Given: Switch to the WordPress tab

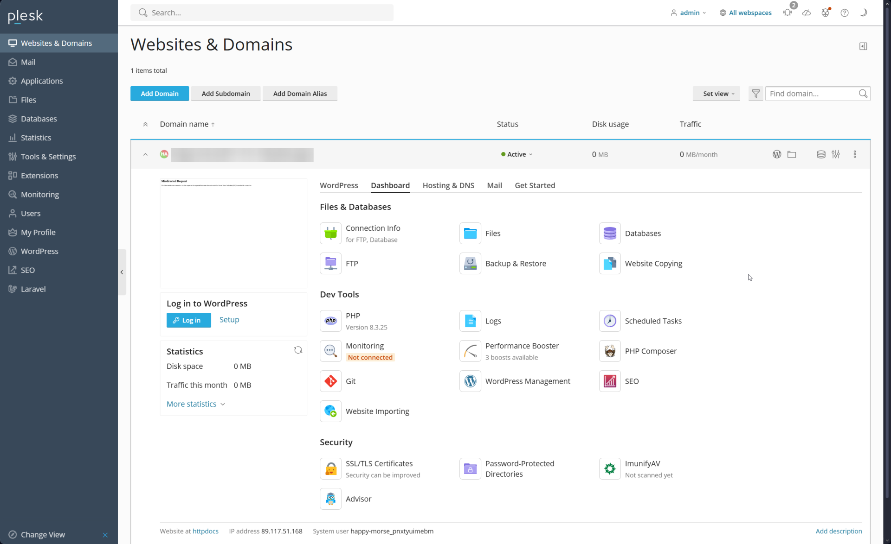Looking at the screenshot, I should 339,185.
